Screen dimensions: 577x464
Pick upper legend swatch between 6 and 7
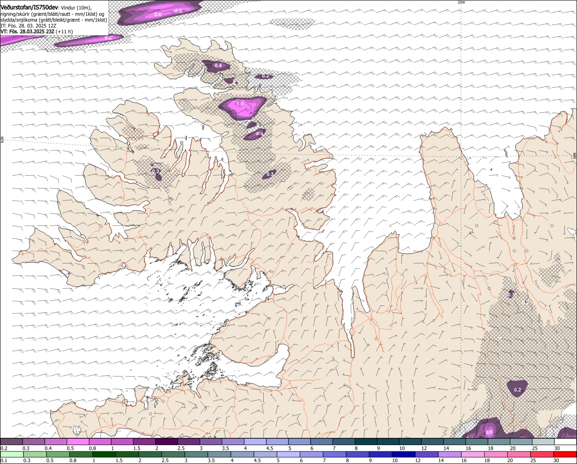[321, 442]
